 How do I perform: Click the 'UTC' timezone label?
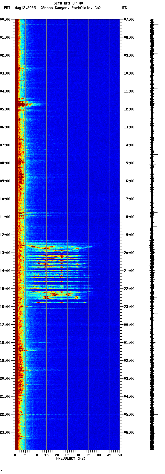[124, 8]
